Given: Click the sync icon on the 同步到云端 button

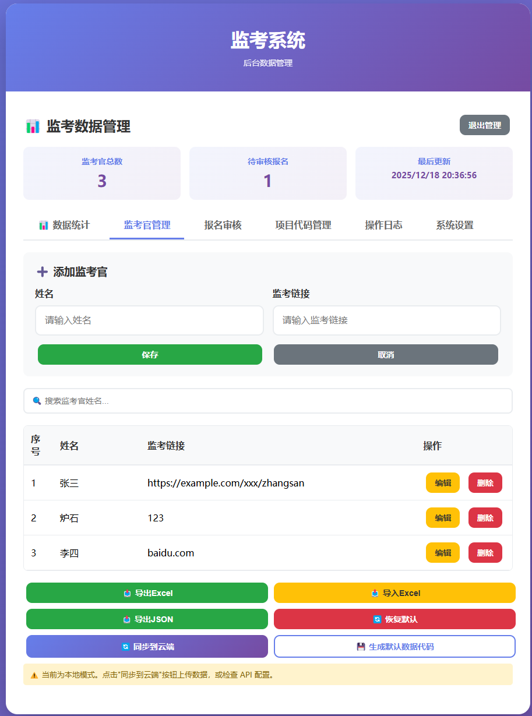Looking at the screenshot, I should pyautogui.click(x=124, y=647).
